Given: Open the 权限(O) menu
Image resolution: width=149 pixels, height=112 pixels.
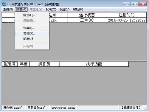Looking at the screenshot, I should click(x=51, y=10).
